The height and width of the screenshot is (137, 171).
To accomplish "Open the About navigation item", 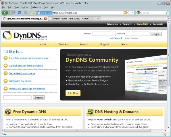I will point(43,44).
